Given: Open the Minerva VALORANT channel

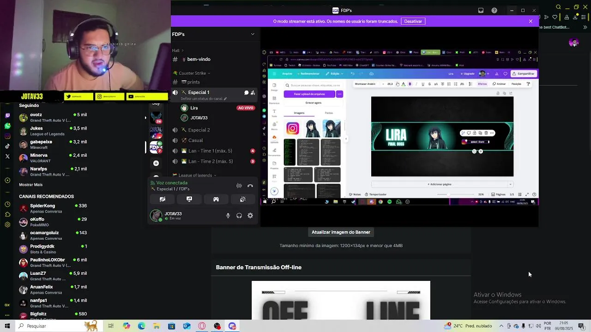Looking at the screenshot, I should tap(53, 158).
